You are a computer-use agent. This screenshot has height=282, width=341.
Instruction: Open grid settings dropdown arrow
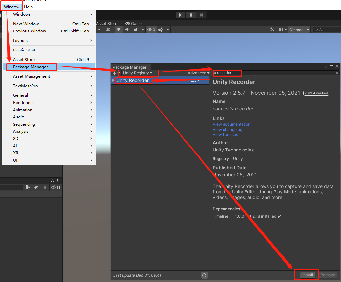tap(168, 30)
